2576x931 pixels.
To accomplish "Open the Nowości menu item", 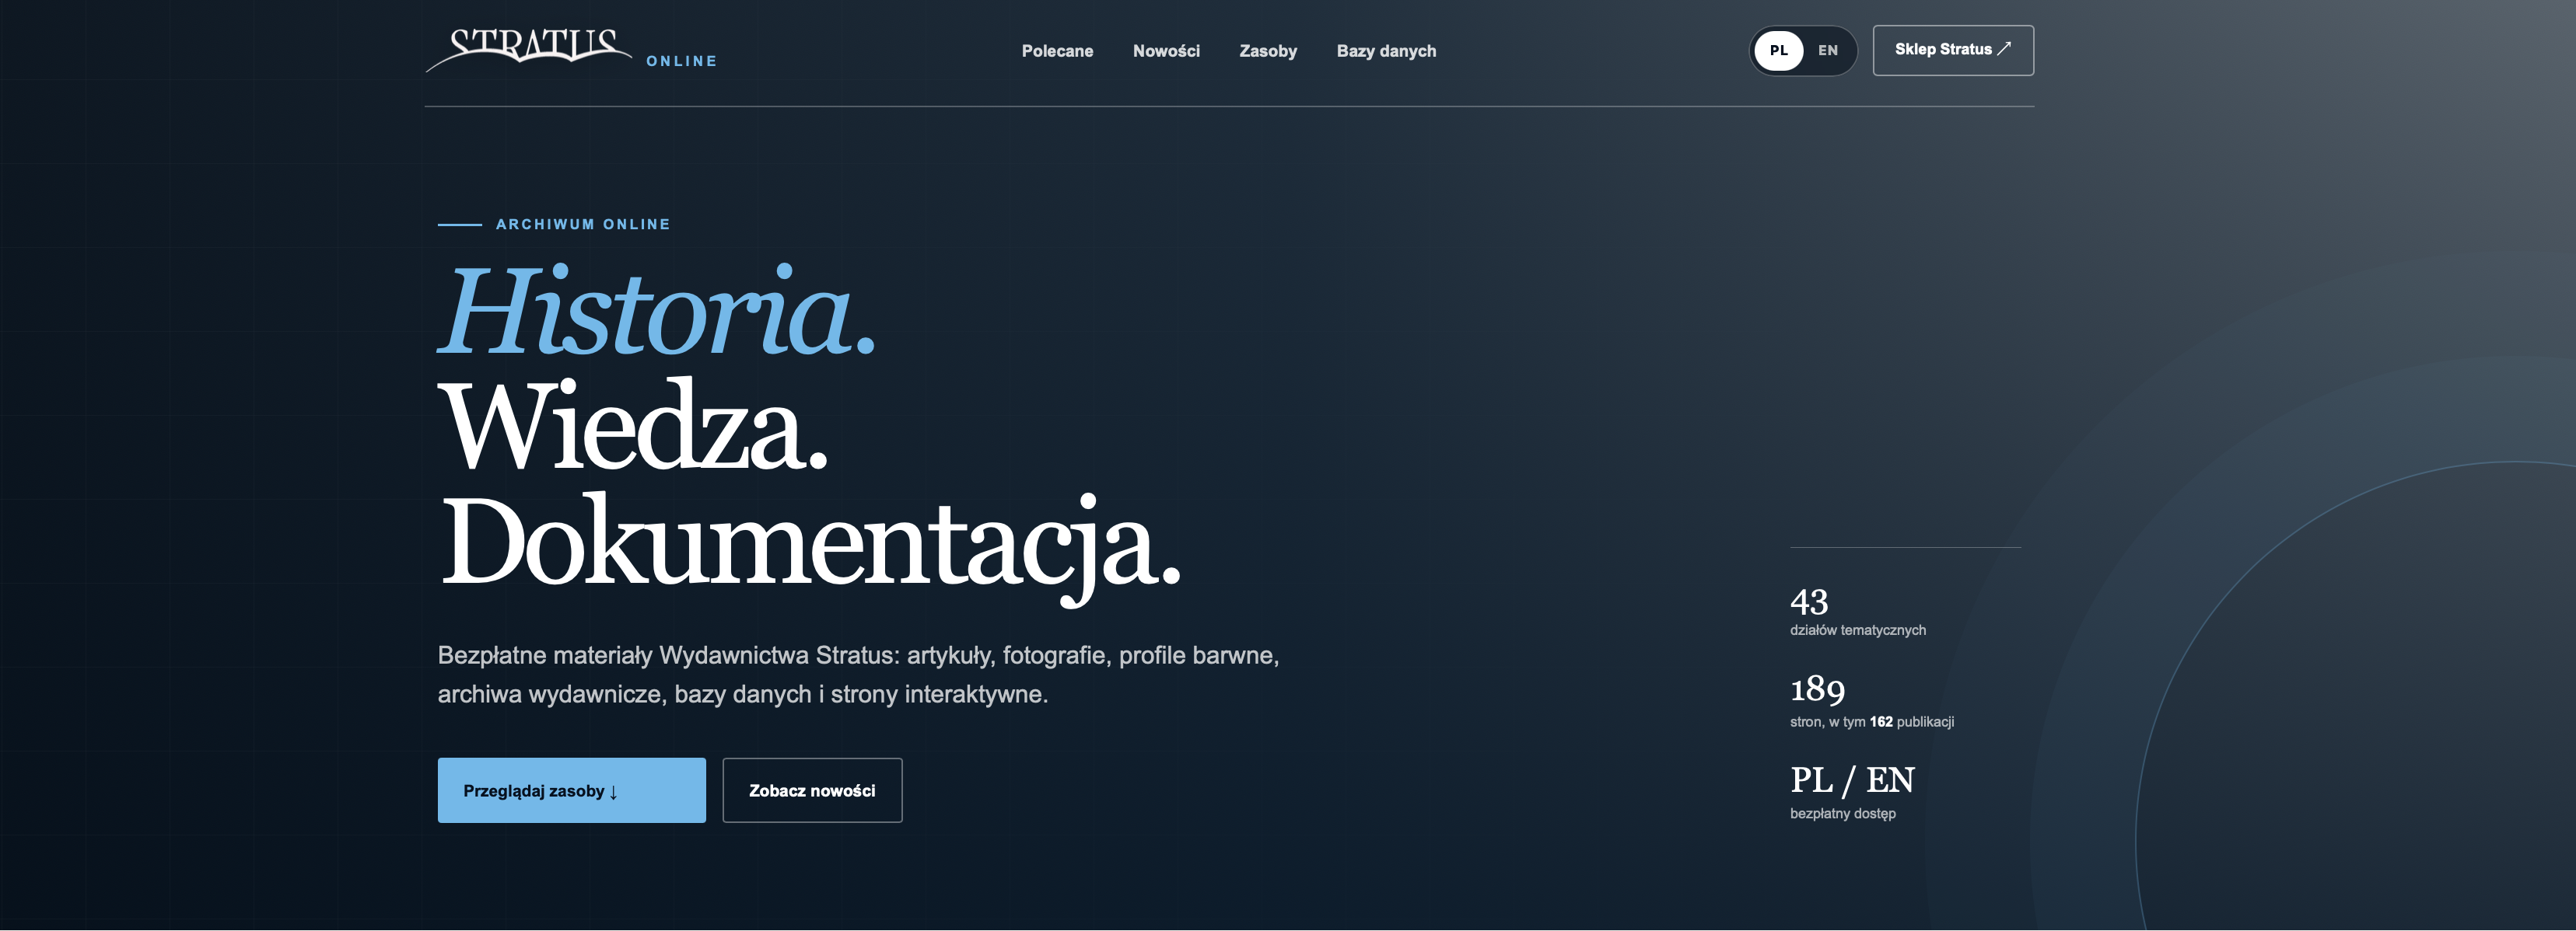I will 1166,51.
